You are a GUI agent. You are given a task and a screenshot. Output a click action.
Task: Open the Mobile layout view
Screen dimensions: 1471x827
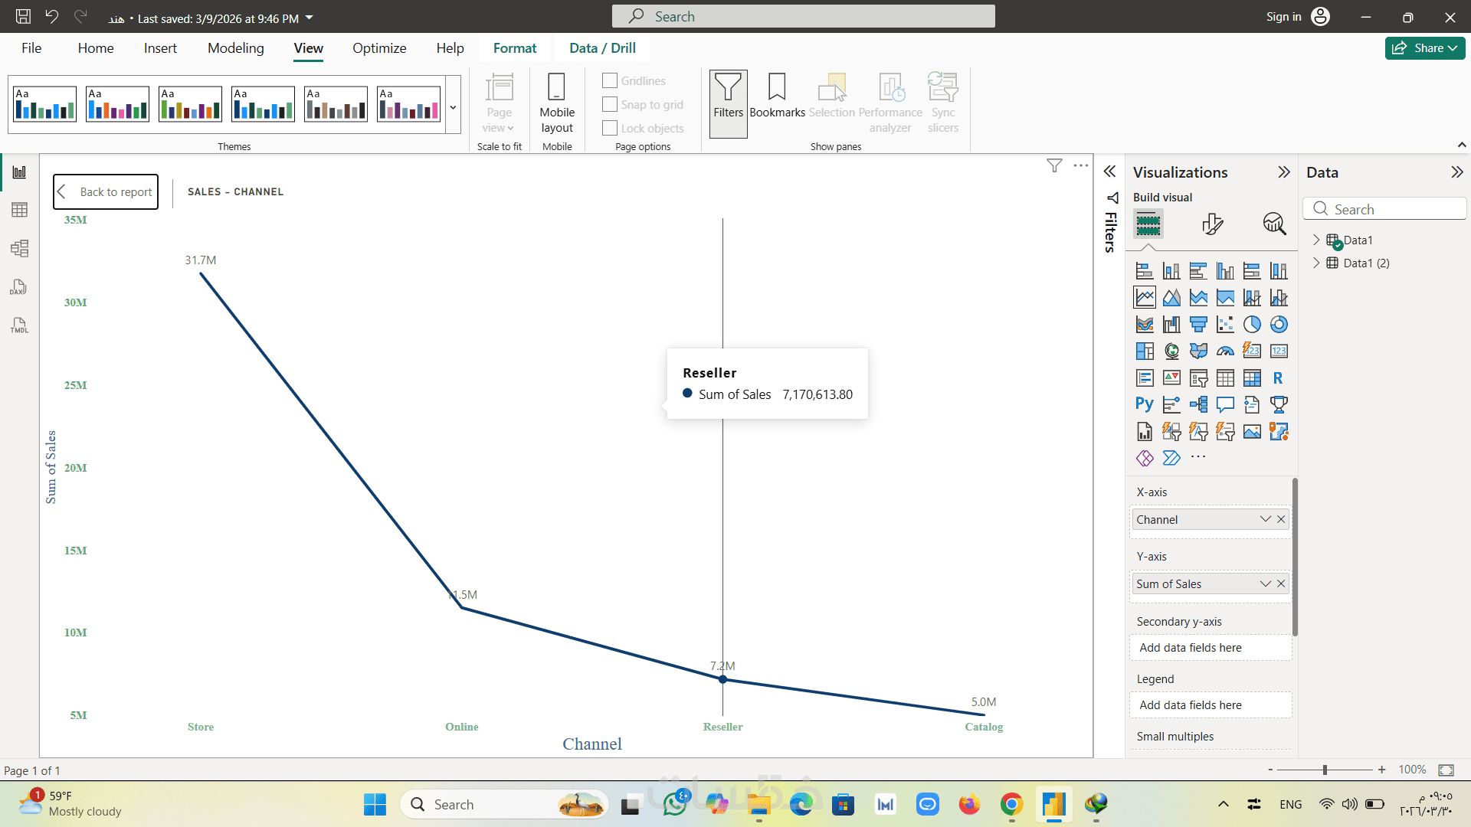point(557,103)
